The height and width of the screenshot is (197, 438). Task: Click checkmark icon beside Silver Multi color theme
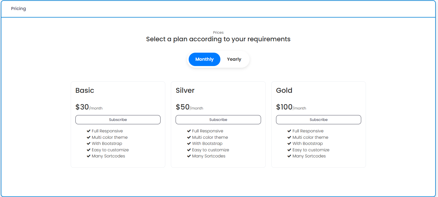189,137
